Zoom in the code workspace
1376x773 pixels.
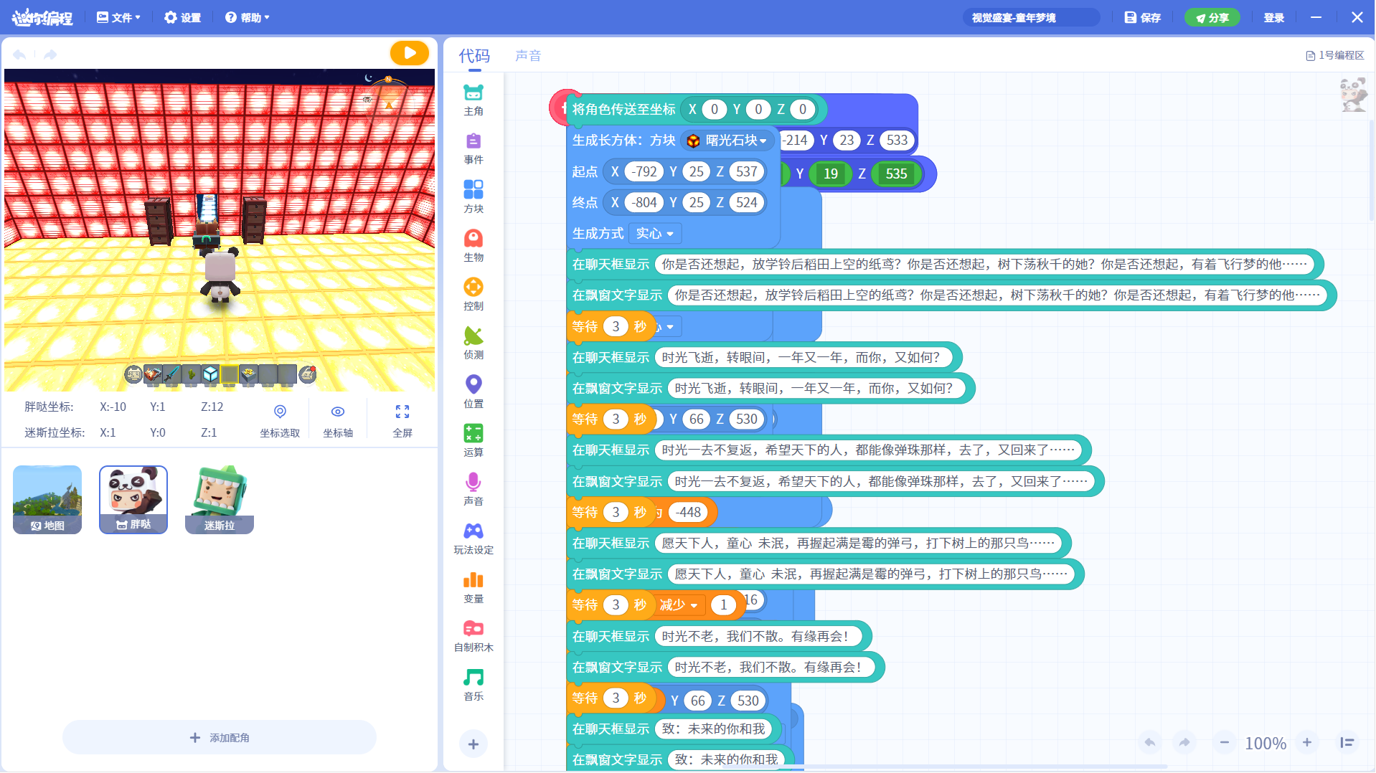1307,743
